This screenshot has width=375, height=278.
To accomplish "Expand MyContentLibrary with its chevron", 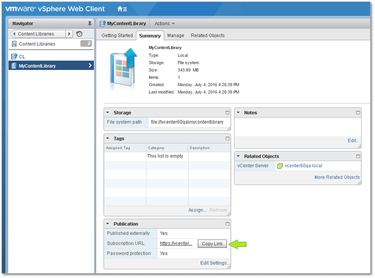I will (x=90, y=66).
